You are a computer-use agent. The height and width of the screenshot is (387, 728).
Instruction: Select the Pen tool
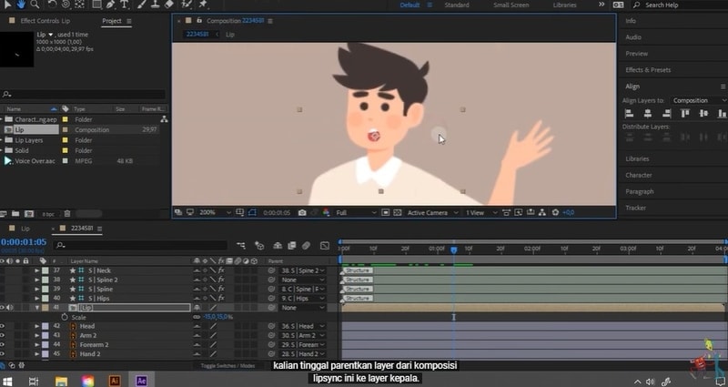click(110, 5)
